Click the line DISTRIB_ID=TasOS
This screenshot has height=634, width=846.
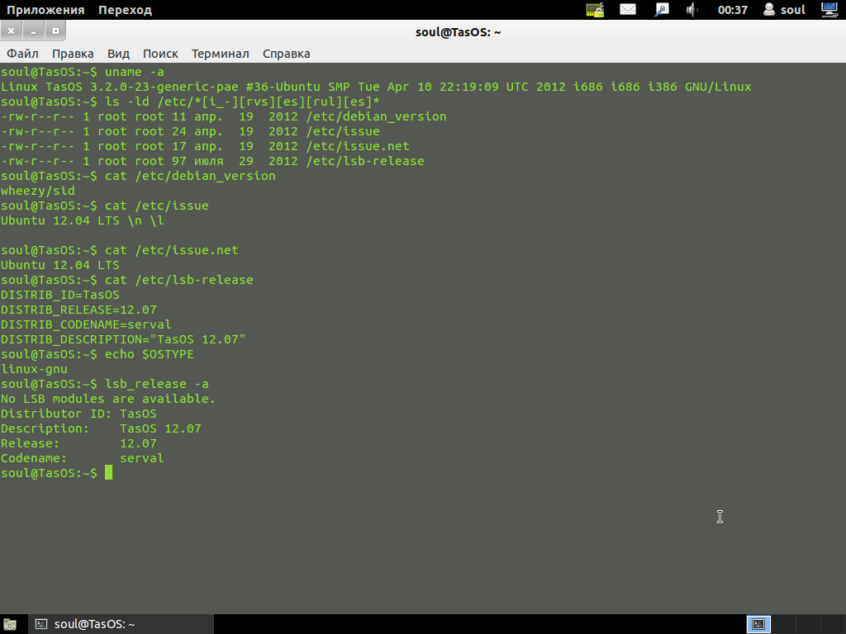(x=59, y=295)
